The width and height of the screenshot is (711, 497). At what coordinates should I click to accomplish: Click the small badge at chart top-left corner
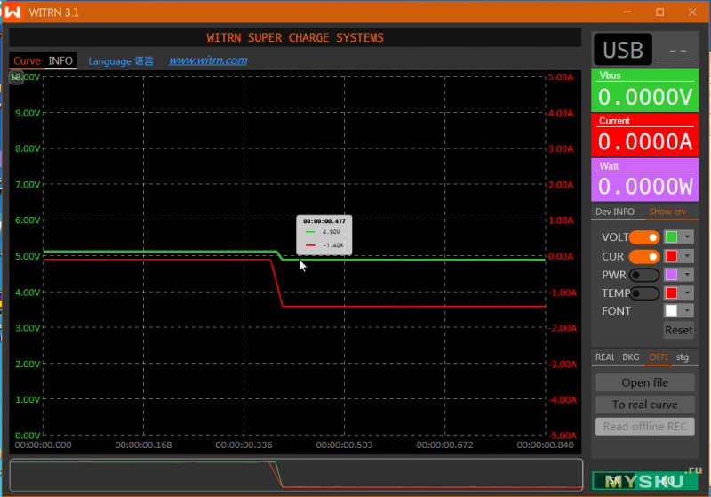[x=16, y=77]
